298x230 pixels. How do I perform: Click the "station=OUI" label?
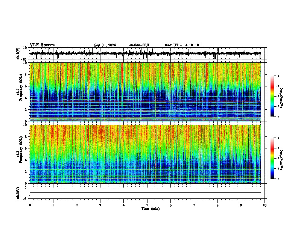[x=139, y=45]
